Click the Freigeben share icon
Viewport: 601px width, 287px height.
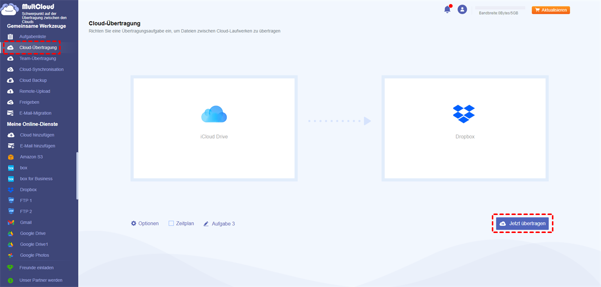10,102
